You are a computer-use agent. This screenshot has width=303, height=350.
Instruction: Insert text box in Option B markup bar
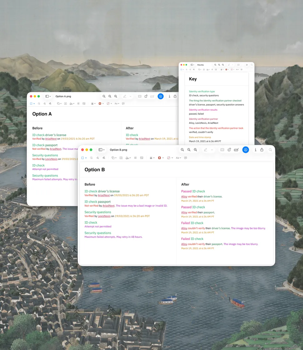click(x=121, y=158)
